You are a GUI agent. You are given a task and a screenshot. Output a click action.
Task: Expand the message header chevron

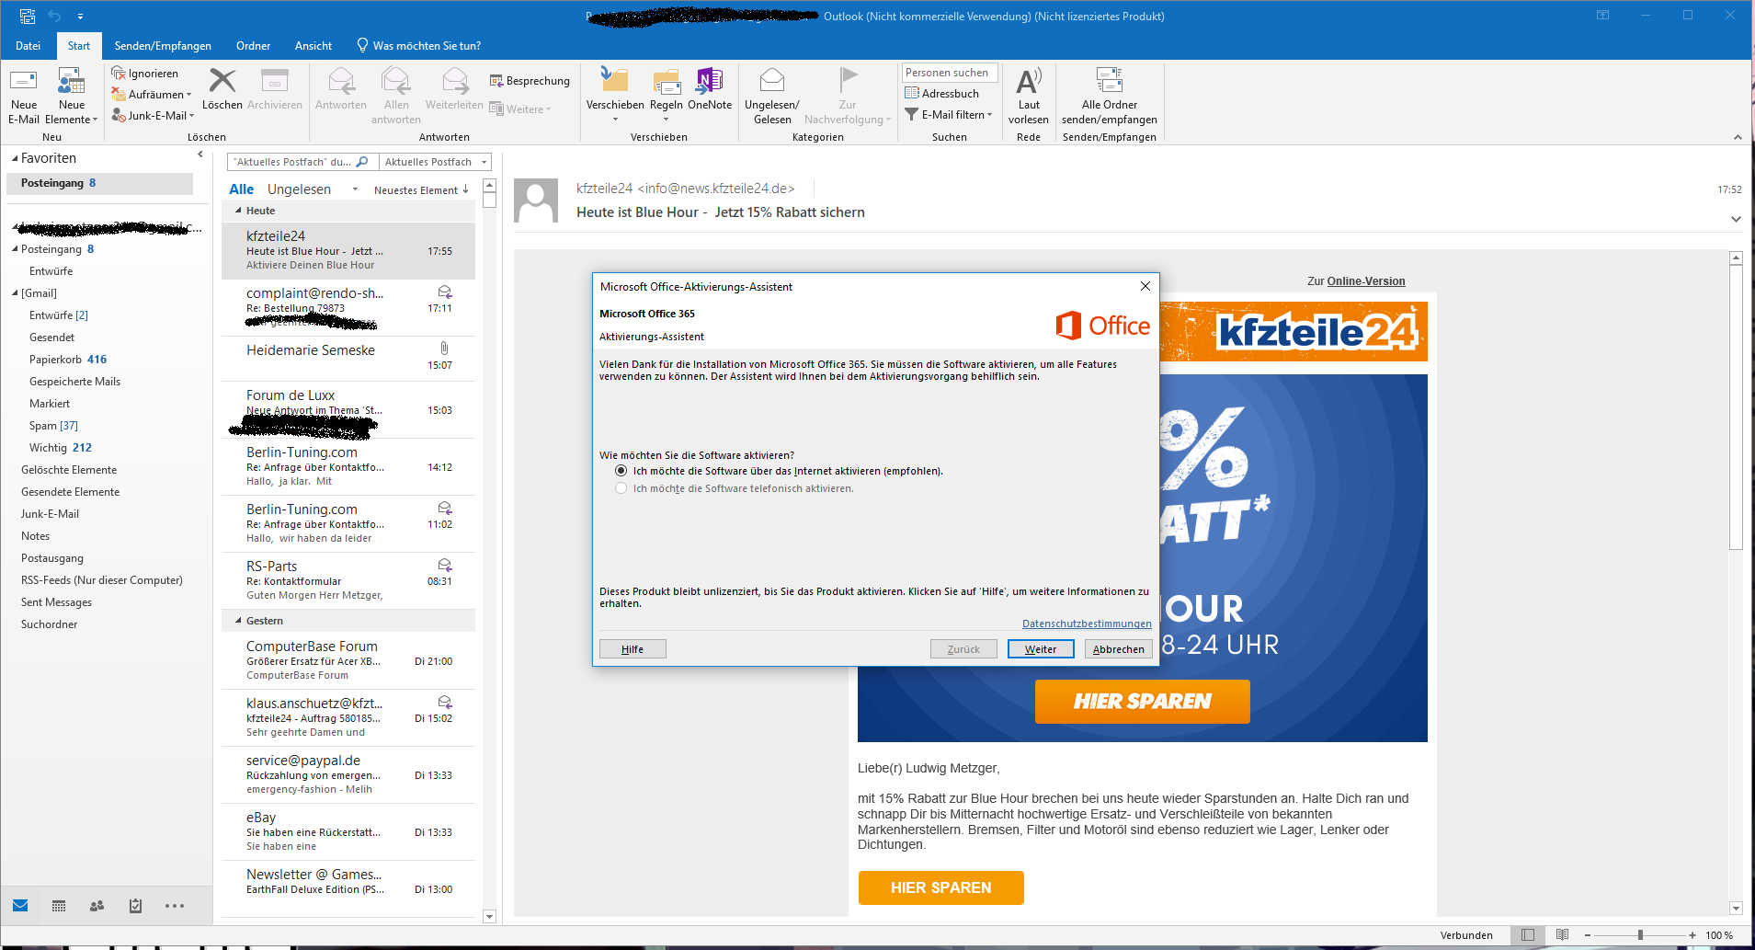pos(1736,219)
